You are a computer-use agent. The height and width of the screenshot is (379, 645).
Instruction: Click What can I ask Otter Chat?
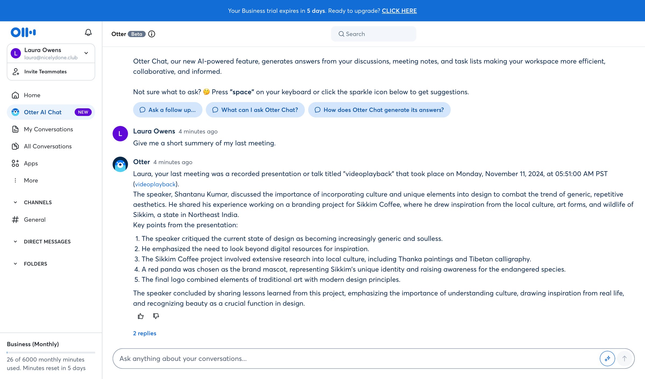(255, 110)
